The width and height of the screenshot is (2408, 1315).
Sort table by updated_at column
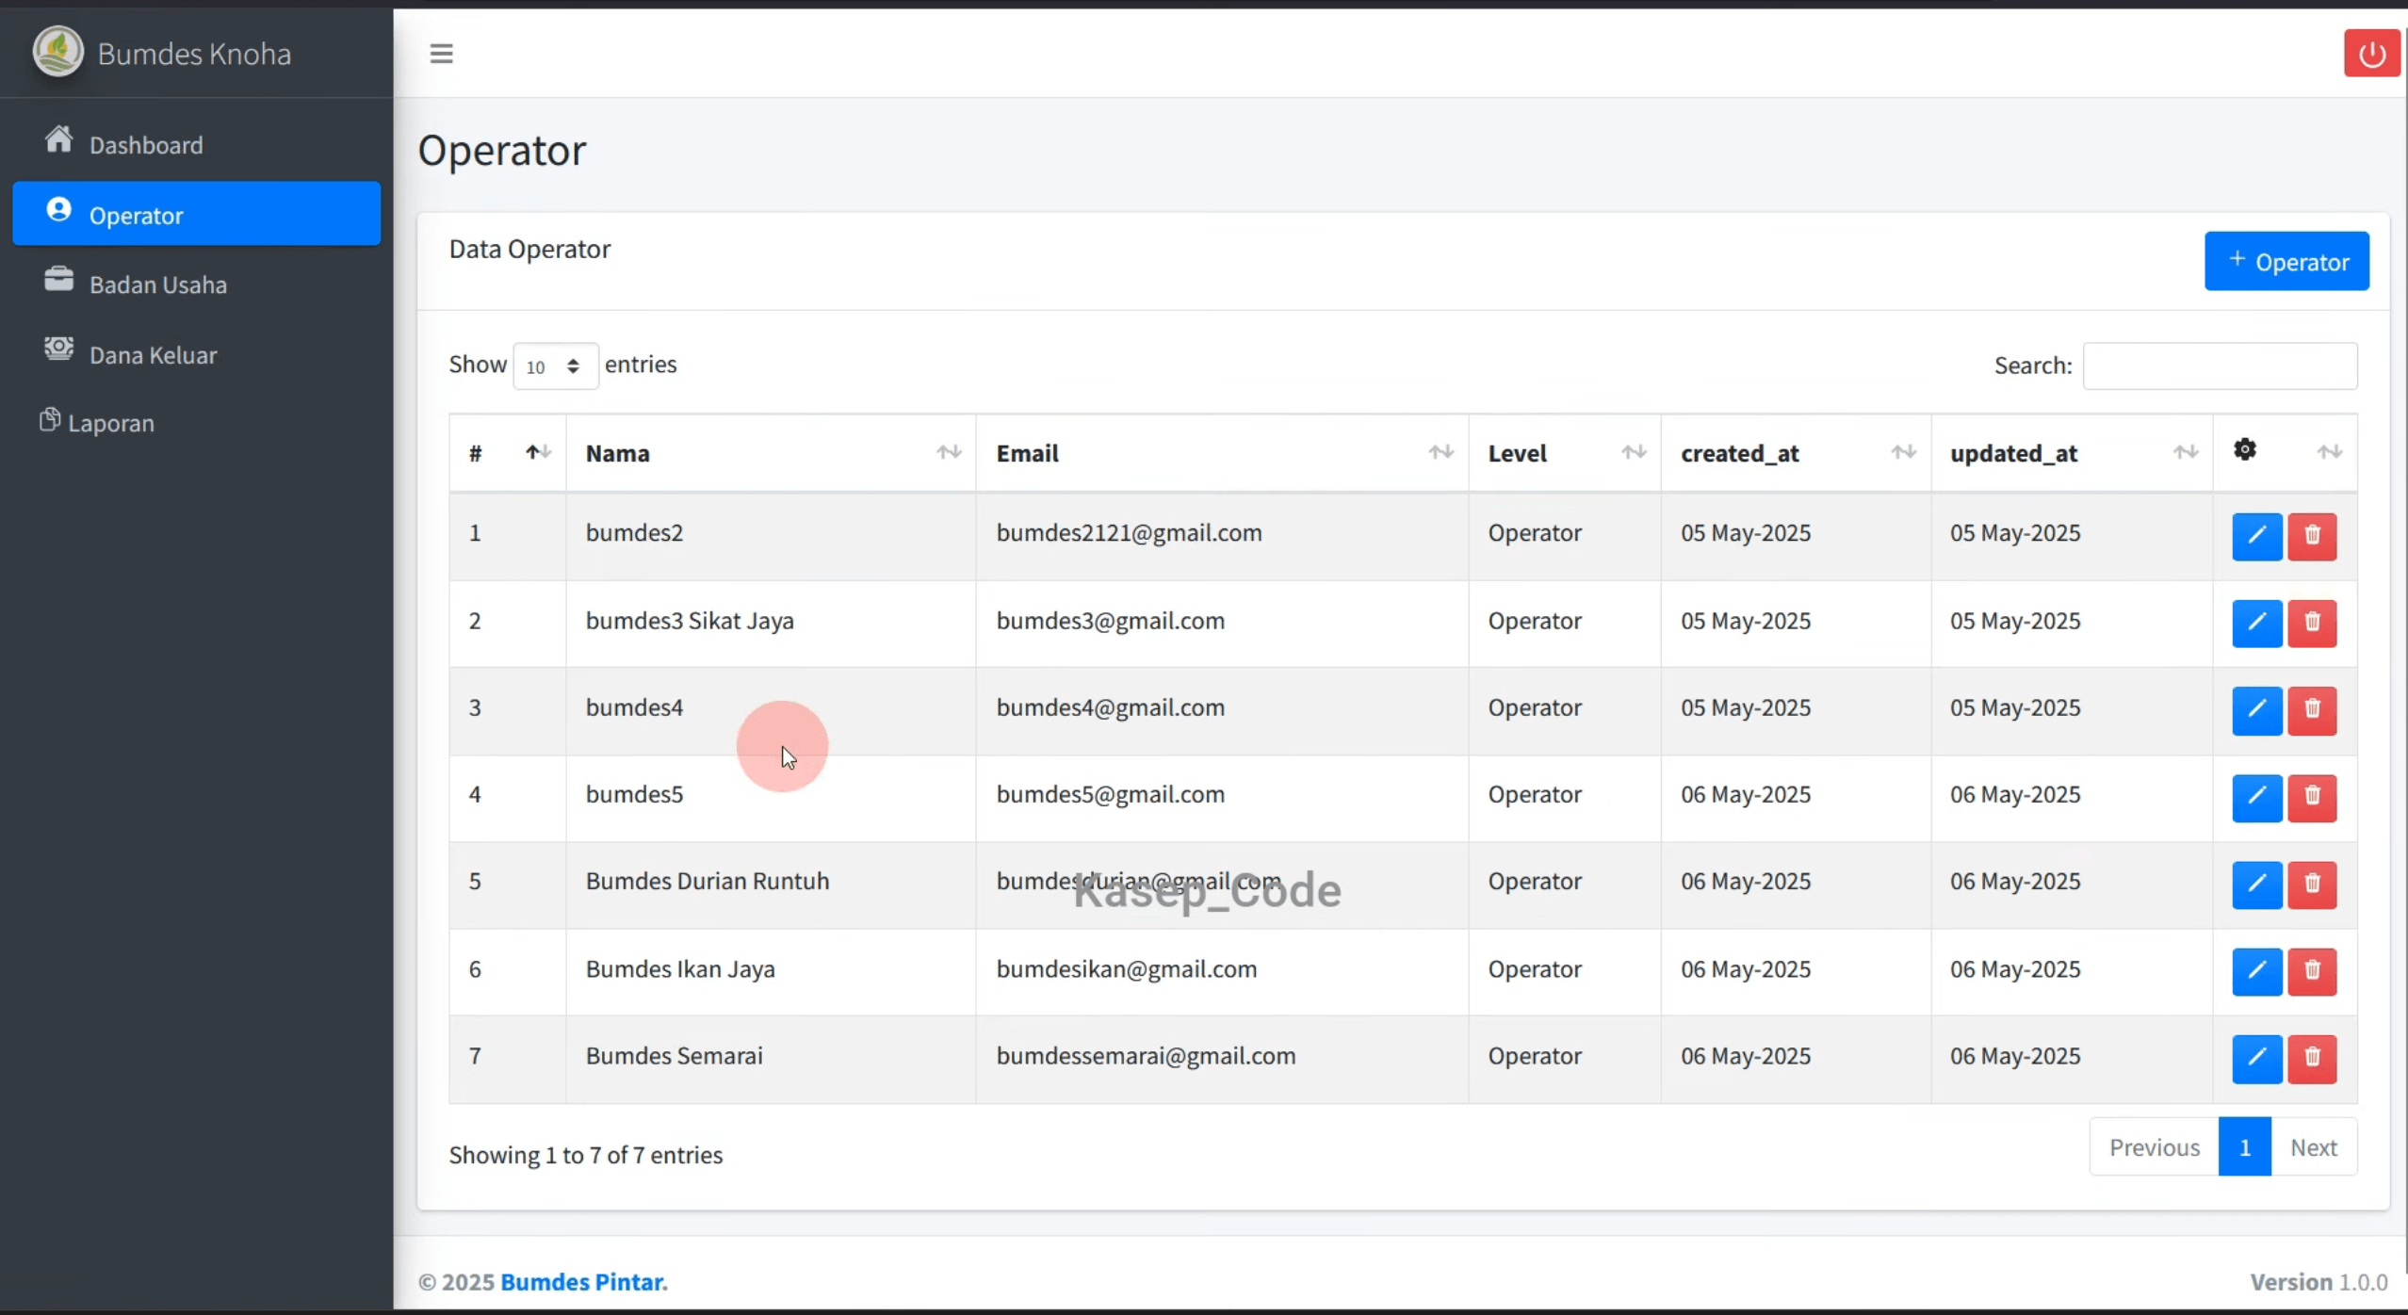2072,453
